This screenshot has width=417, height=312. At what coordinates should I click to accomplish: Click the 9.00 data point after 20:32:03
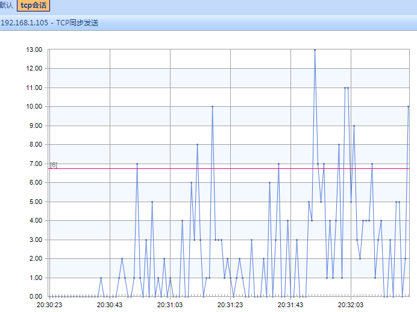pos(354,126)
